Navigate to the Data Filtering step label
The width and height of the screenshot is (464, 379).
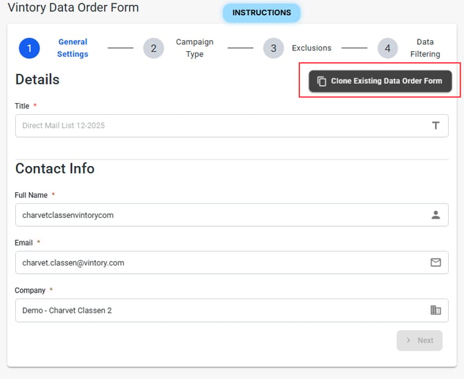[x=425, y=48]
